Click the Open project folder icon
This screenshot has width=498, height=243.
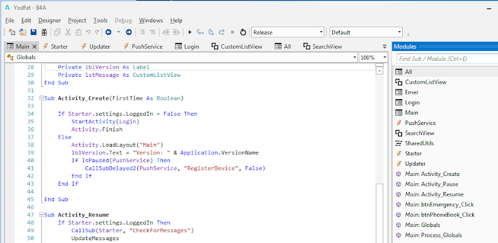22,32
